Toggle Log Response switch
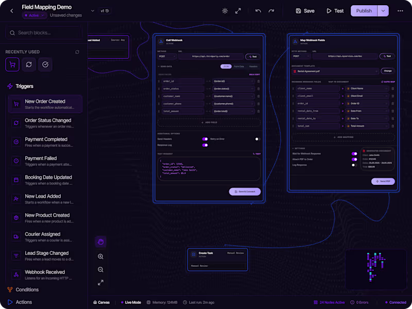The width and height of the screenshot is (412, 309). coord(354,165)
